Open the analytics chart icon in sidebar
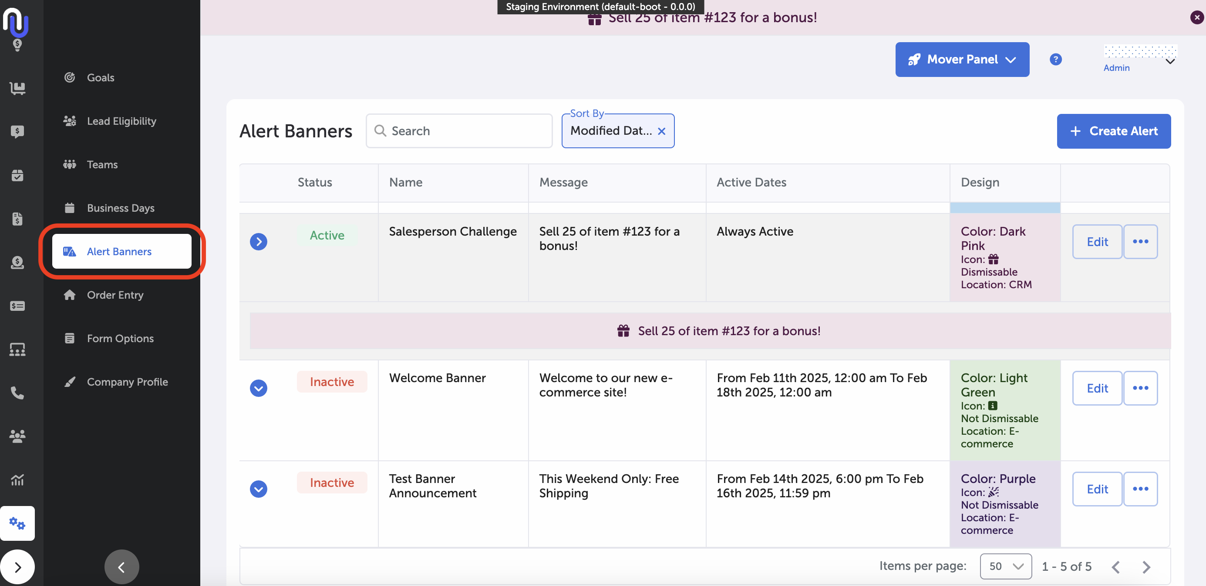This screenshot has height=586, width=1206. pyautogui.click(x=17, y=479)
